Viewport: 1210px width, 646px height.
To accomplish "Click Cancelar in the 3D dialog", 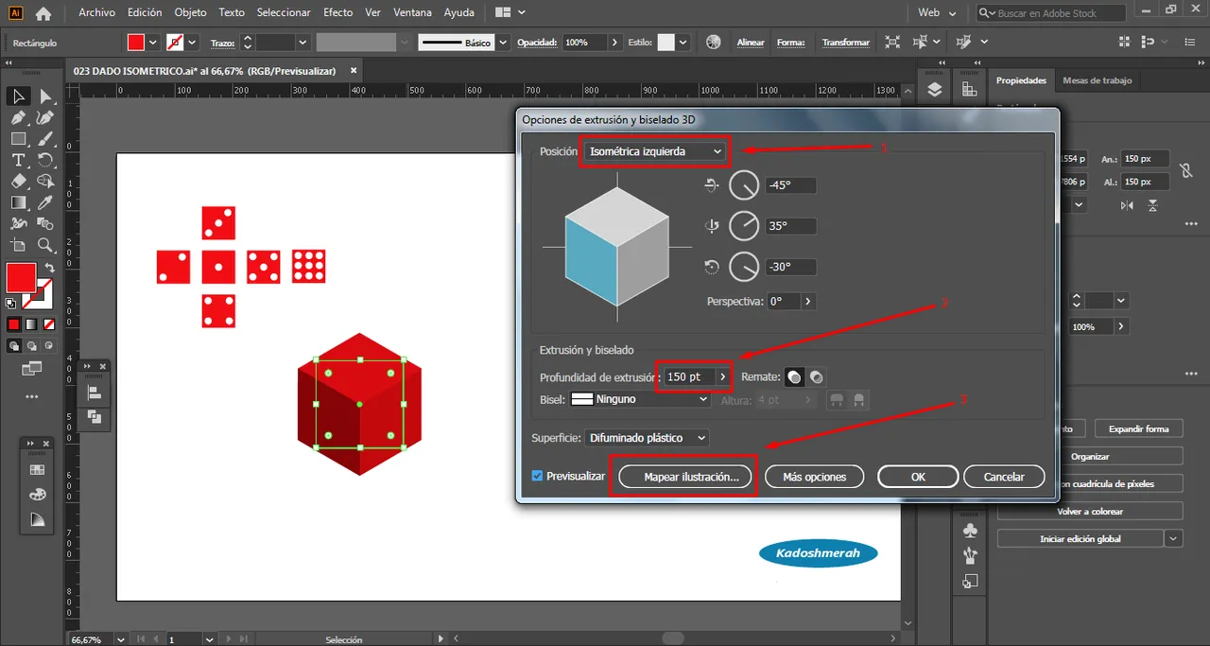I will pos(1004,477).
